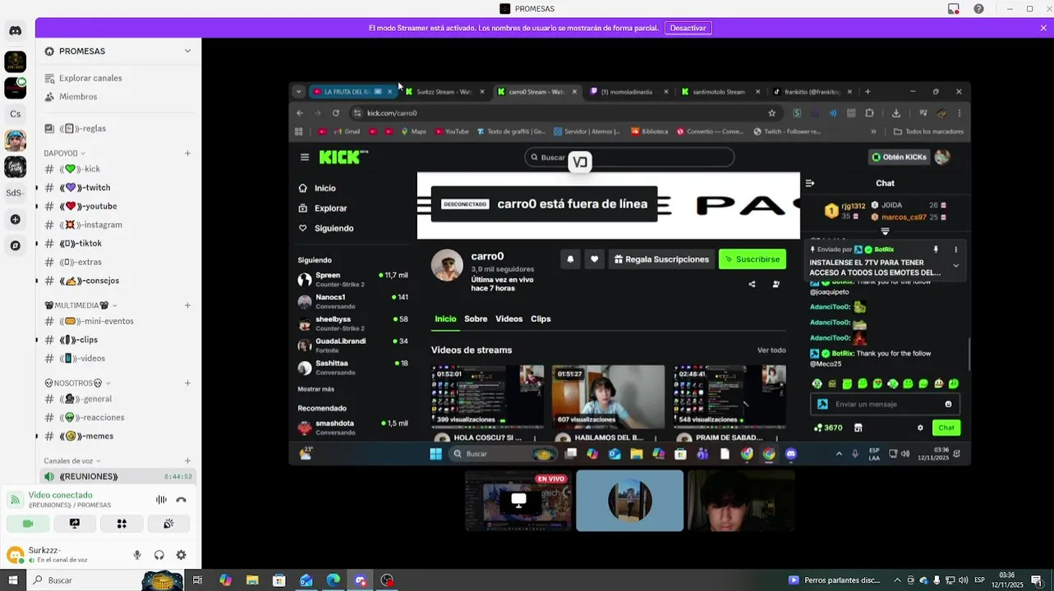Select the clips text channel
Screen dimensions: 1054x591
point(118,340)
